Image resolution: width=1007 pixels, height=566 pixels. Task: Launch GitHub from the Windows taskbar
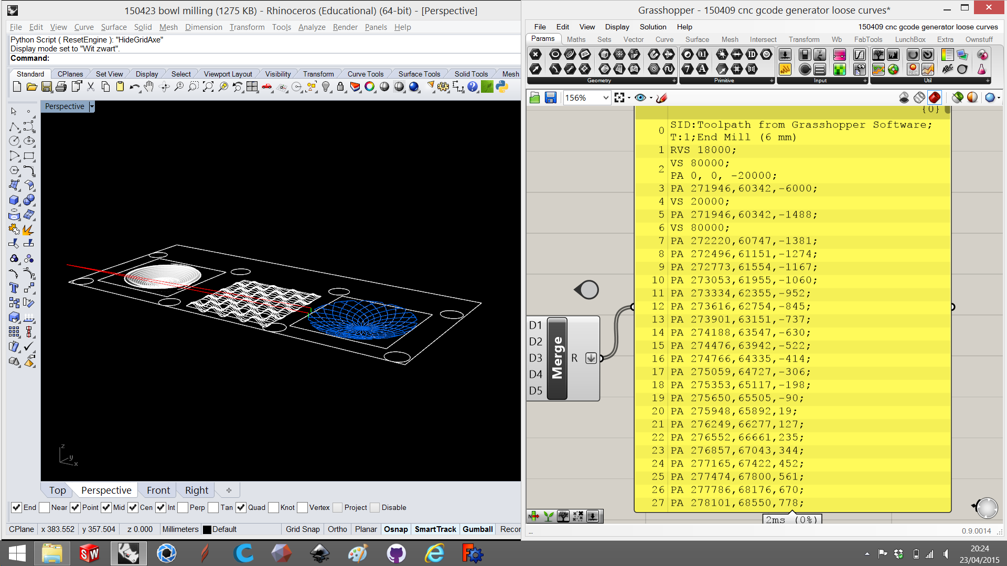[x=396, y=553]
